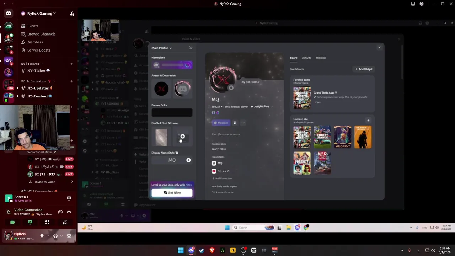This screenshot has width=455, height=256.
Task: Open the Rocket League game cover
Action: 322,137
